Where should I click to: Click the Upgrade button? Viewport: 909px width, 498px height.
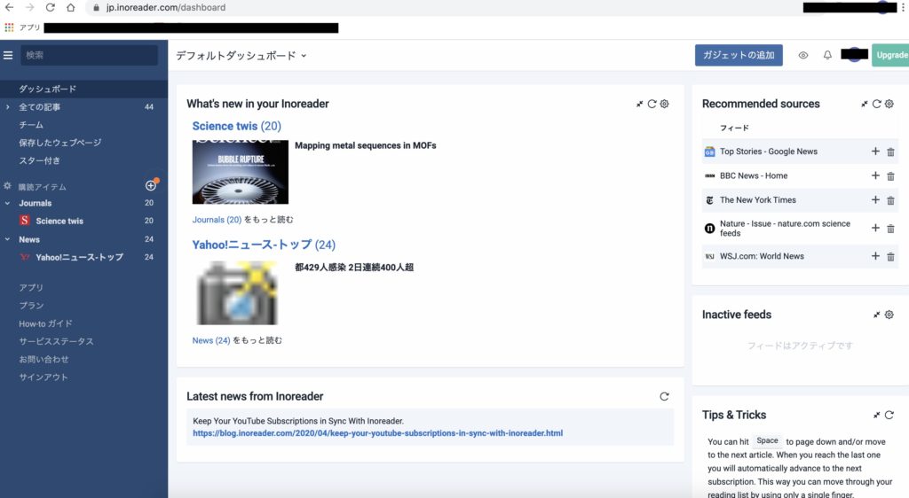pos(891,55)
